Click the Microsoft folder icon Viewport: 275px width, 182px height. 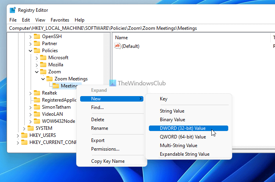[43, 58]
